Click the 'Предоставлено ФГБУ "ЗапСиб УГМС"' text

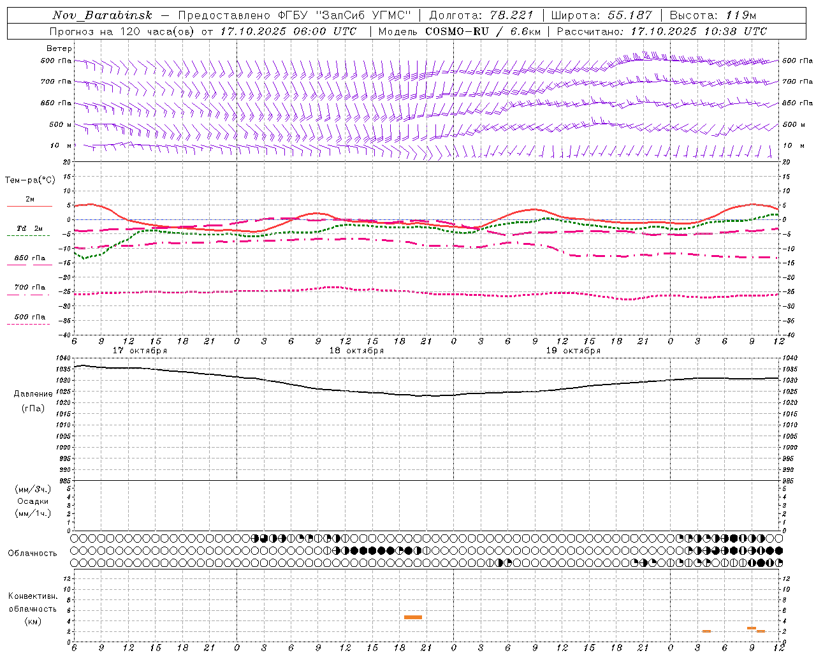(295, 15)
